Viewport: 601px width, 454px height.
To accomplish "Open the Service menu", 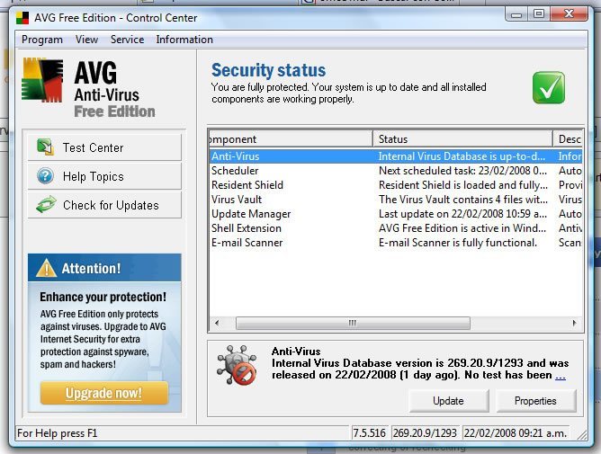I will pyautogui.click(x=127, y=40).
